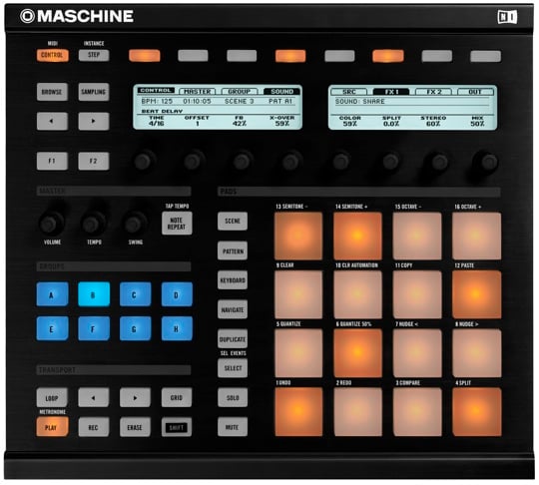Viewport: 539px width, 485px height.
Task: Tap pad 11 COPY
Action: click(417, 294)
